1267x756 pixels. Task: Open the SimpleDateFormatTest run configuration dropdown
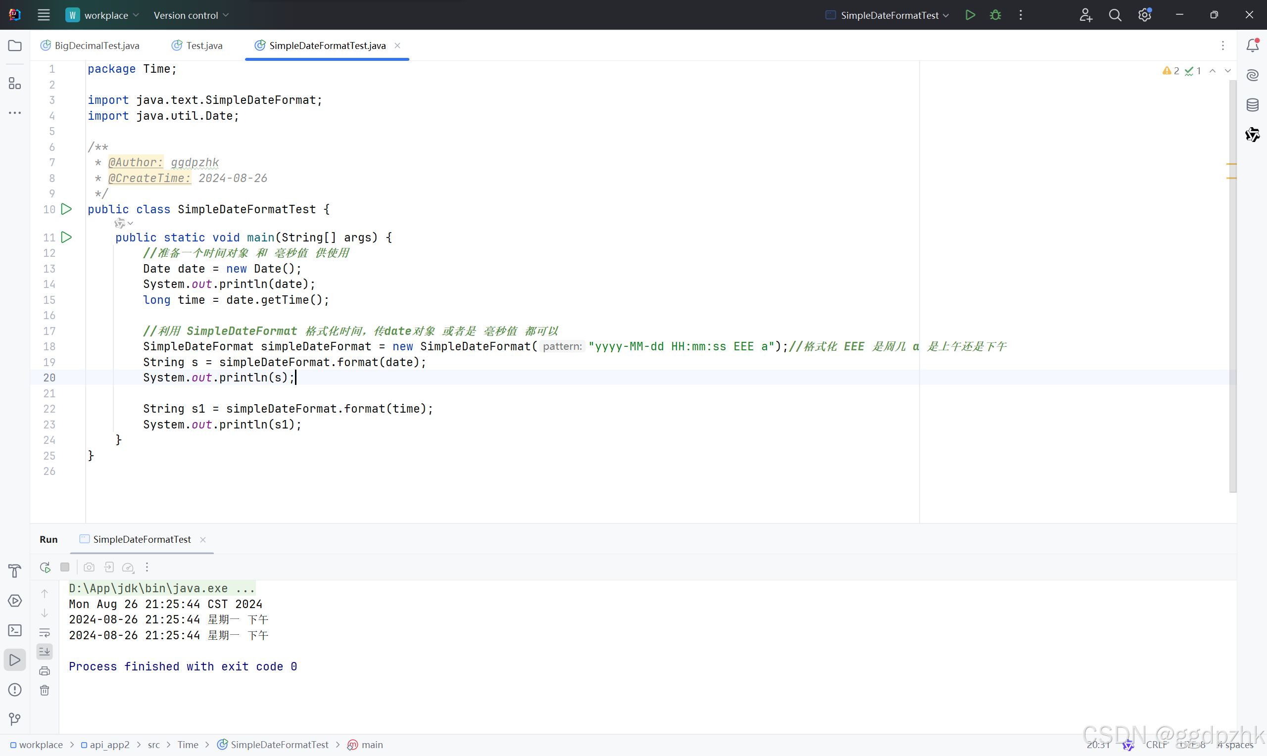887,15
